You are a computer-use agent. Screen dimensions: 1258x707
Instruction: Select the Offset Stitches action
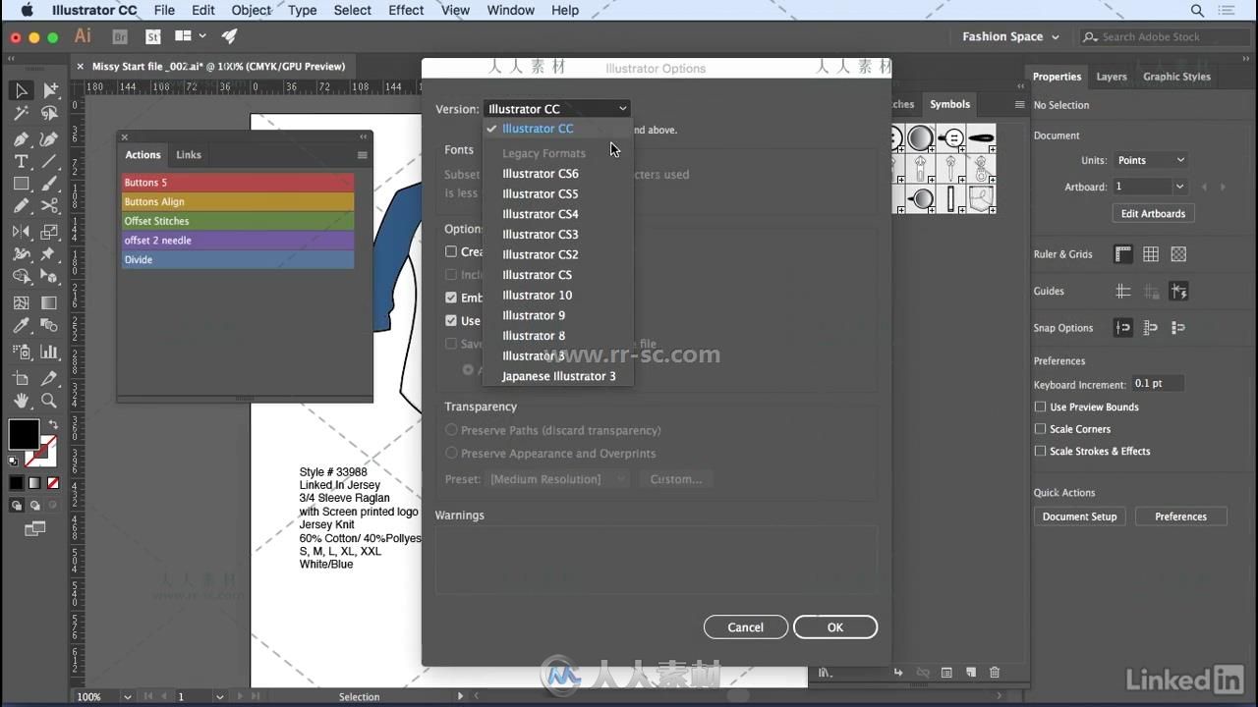tap(237, 221)
